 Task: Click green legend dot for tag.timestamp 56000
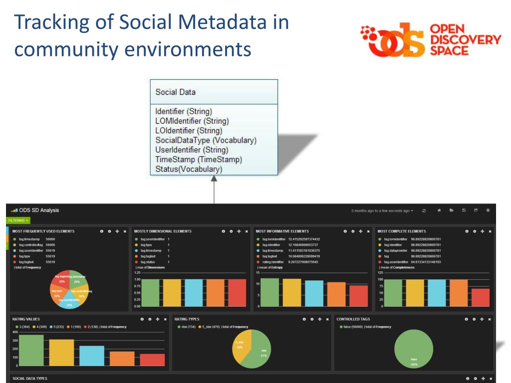point(14,239)
